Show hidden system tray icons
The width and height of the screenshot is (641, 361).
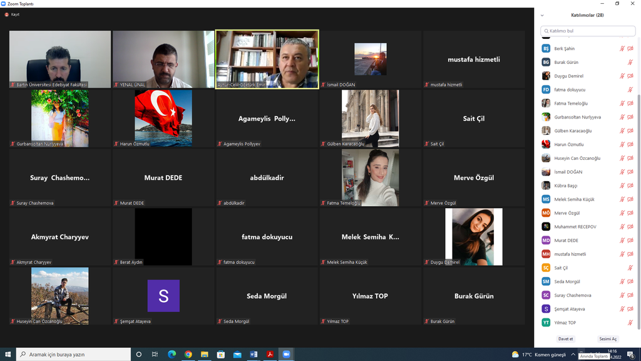pyautogui.click(x=573, y=355)
